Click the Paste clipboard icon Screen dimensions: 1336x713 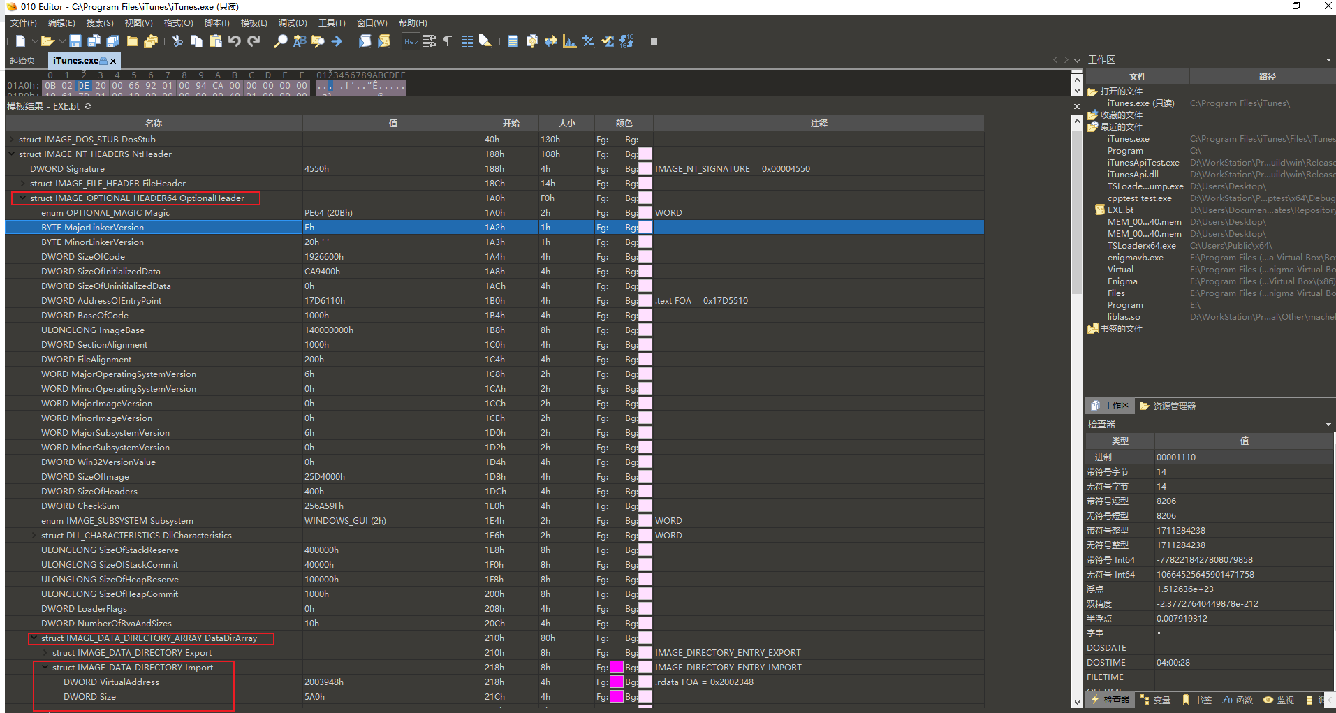[x=215, y=41]
